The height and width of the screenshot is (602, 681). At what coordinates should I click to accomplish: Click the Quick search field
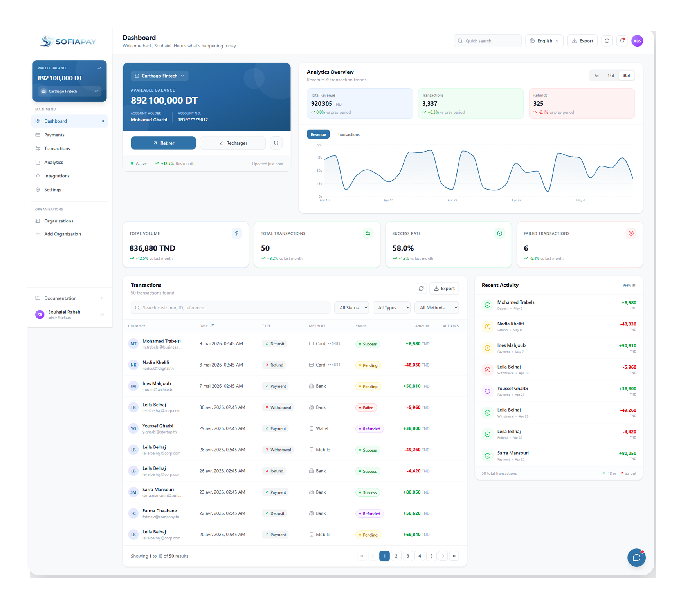click(487, 41)
